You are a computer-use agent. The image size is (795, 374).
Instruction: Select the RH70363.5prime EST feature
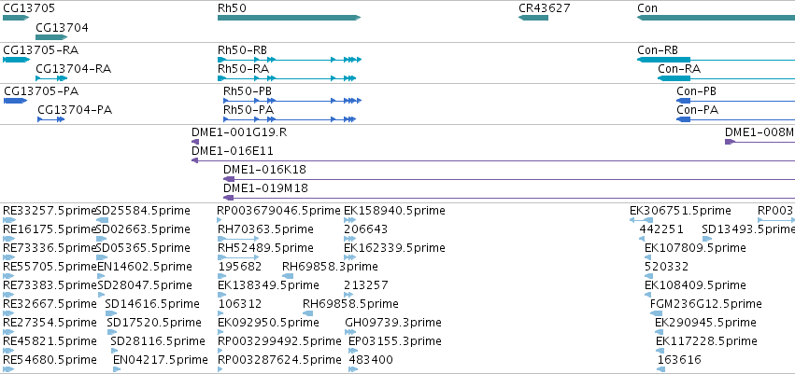click(238, 239)
